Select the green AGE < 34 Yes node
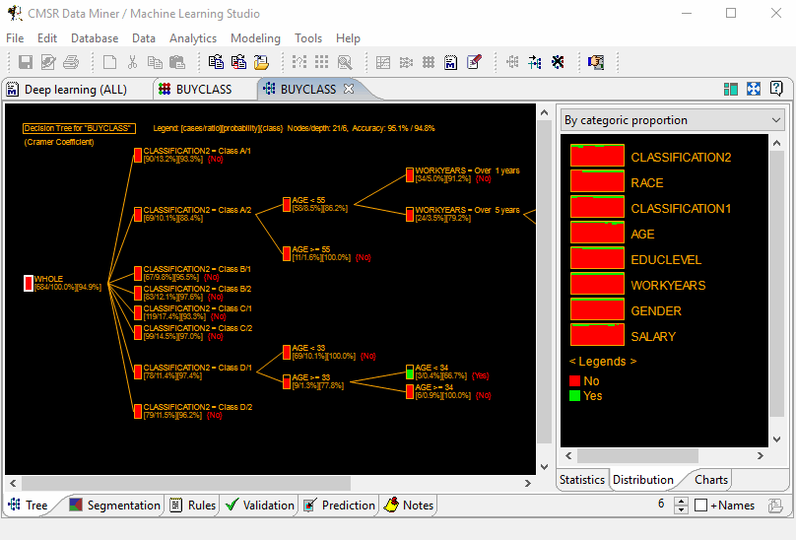This screenshot has width=796, height=540. 410,371
